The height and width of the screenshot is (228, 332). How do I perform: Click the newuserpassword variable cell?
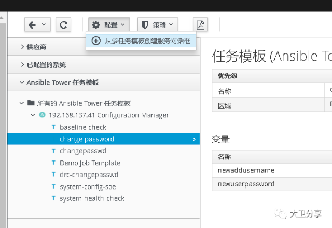272,184
